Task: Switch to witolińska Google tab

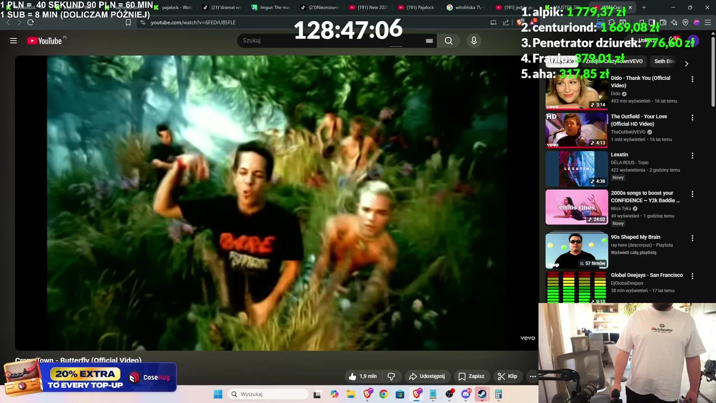Action: pyautogui.click(x=467, y=8)
